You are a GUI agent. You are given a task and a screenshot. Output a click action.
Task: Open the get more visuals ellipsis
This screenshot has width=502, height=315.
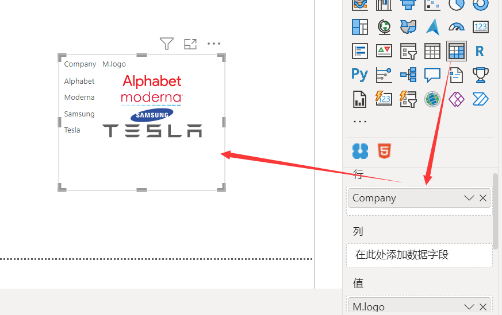[360, 122]
